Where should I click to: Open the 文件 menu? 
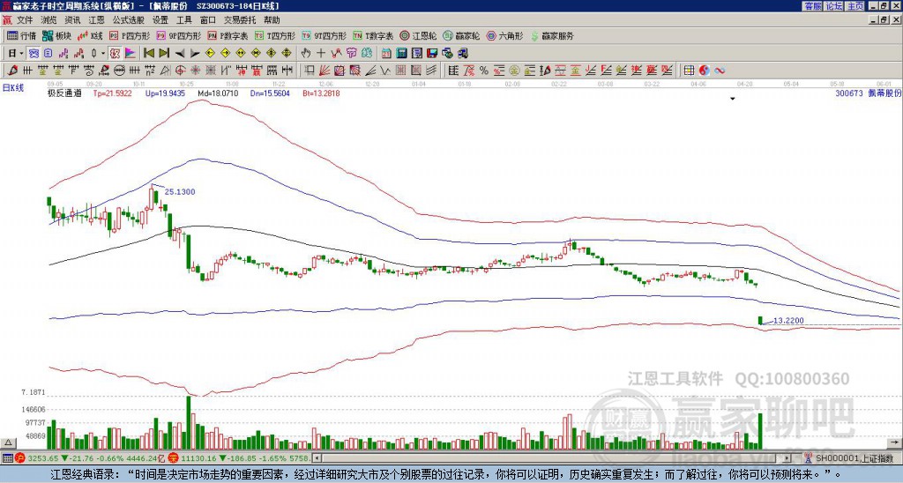pyautogui.click(x=25, y=20)
